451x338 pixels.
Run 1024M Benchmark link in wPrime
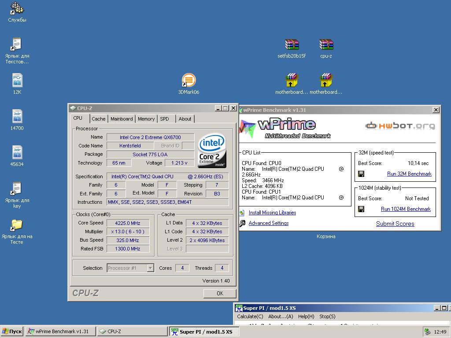(406, 209)
